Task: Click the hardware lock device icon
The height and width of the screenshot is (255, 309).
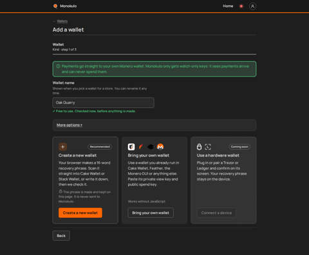Action: 200,146
